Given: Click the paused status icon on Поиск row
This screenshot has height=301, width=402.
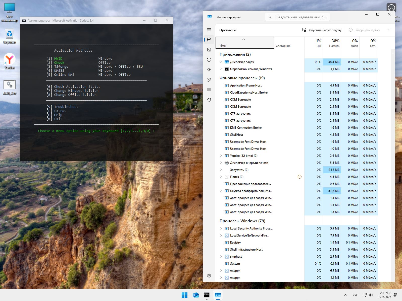Looking at the screenshot, I should [299, 177].
